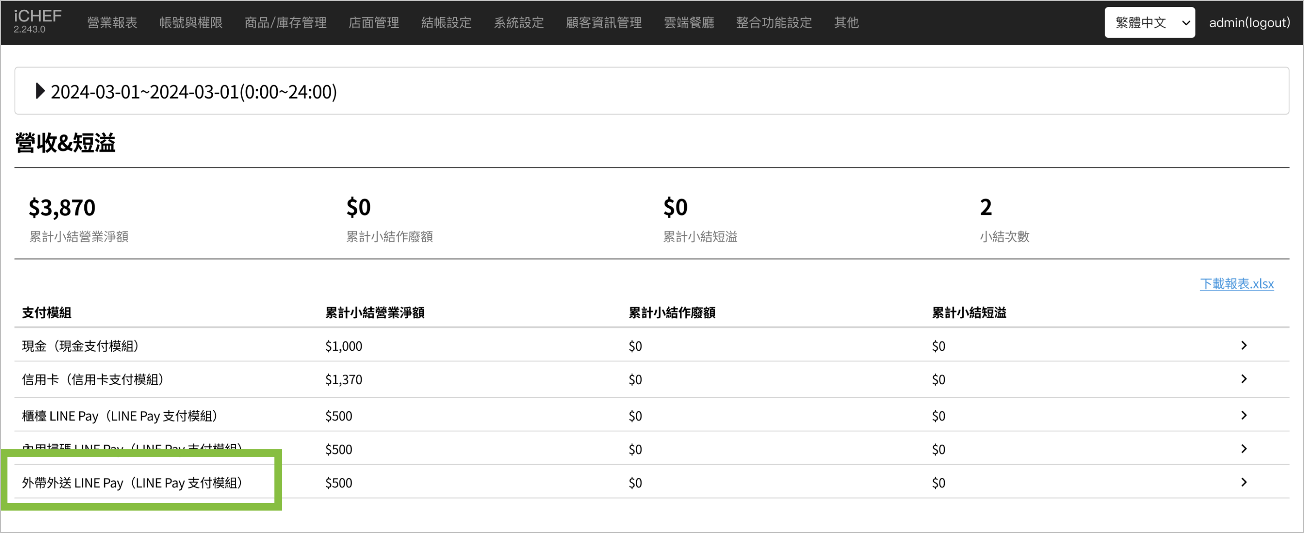Viewport: 1304px width, 533px height.
Task: Open the 帳號與權限 menu
Action: tap(190, 22)
